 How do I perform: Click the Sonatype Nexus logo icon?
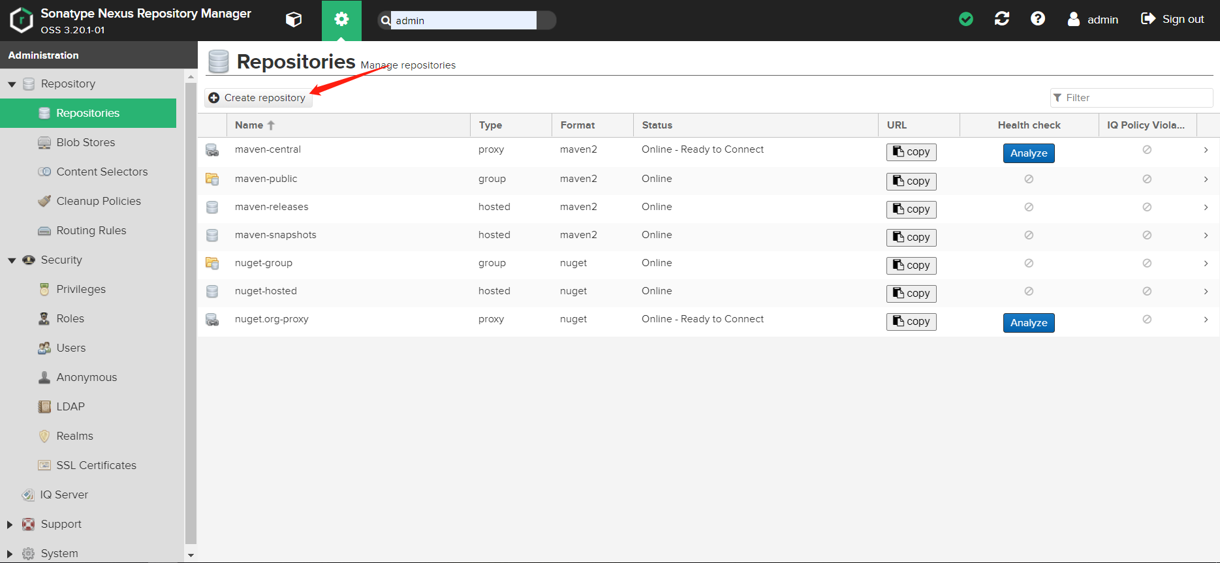pyautogui.click(x=21, y=20)
